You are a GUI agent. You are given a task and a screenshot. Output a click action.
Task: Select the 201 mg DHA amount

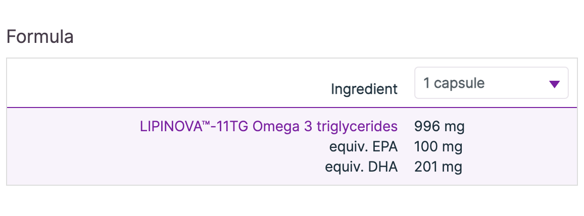(438, 167)
